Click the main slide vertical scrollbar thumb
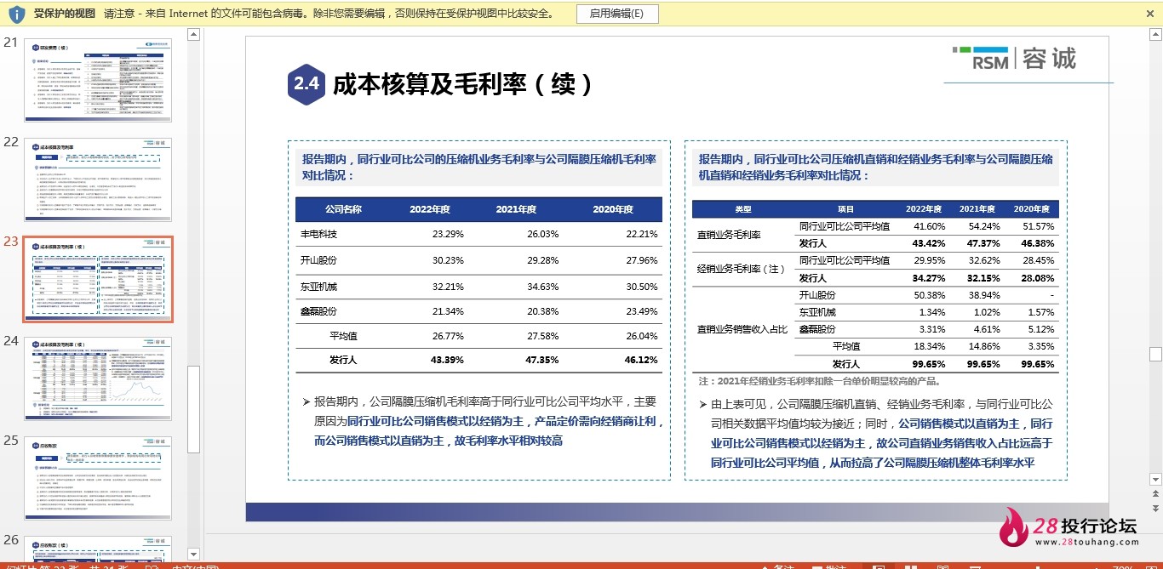Viewport: 1163px width, 569px height. [x=1155, y=354]
